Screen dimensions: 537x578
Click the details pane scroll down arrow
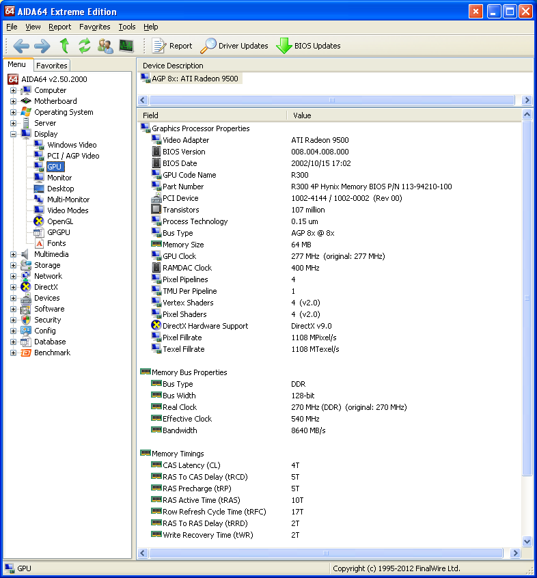(x=527, y=542)
